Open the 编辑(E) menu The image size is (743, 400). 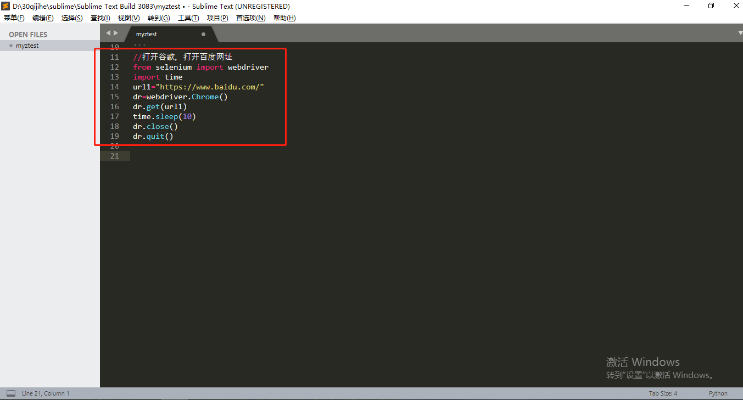tap(43, 18)
